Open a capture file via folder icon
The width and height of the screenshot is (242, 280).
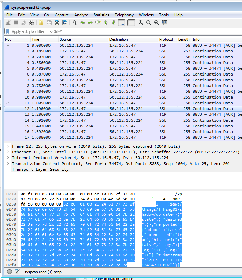pyautogui.click(x=41, y=23)
